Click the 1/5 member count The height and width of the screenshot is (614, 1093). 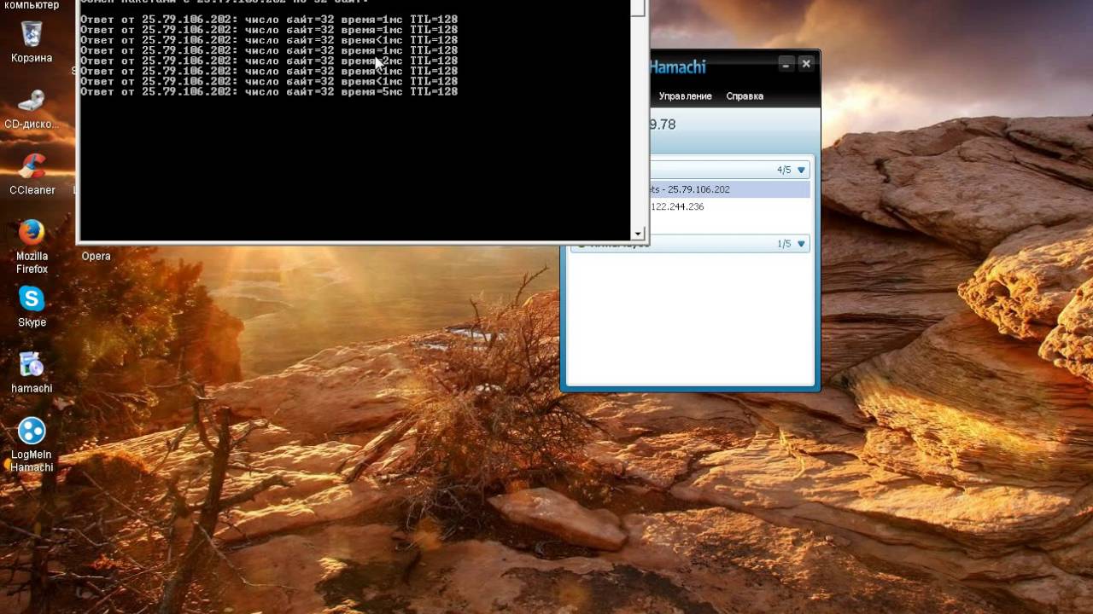click(x=784, y=244)
